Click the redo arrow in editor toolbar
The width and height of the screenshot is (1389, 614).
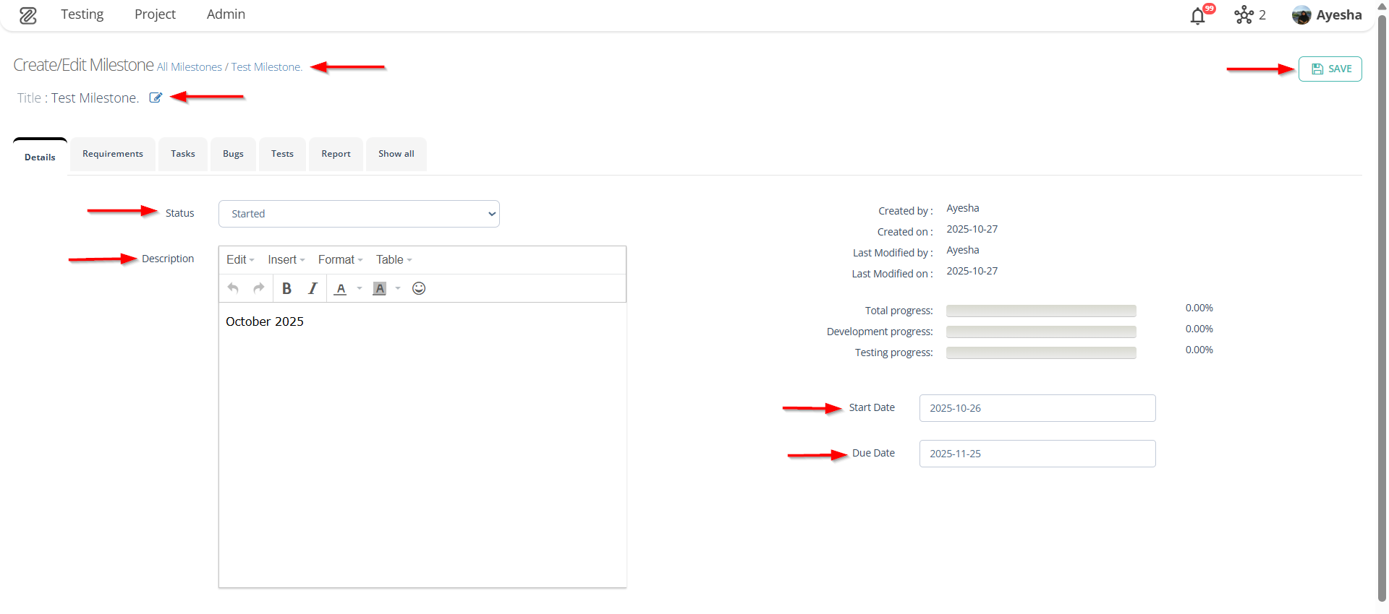(258, 288)
